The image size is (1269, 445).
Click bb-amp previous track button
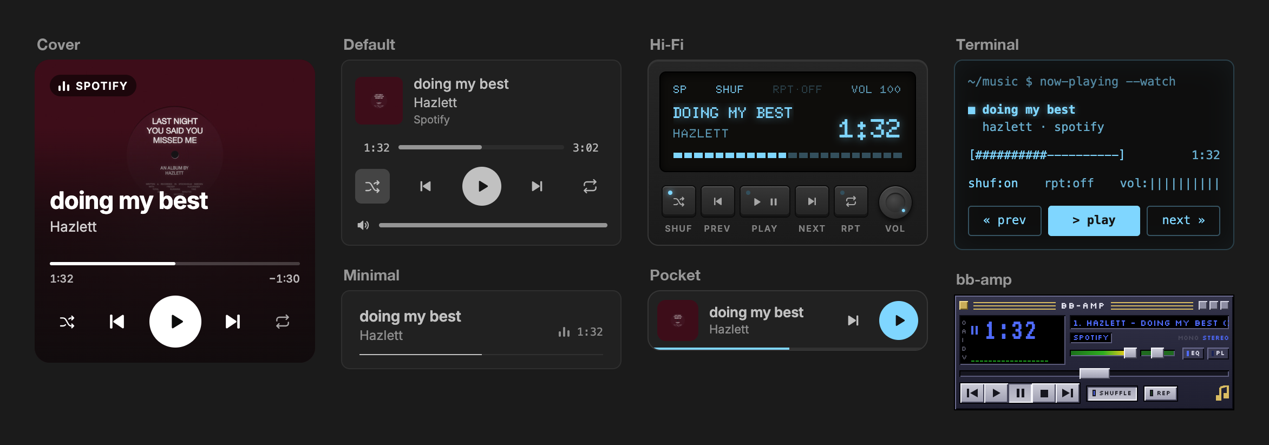pos(972,393)
